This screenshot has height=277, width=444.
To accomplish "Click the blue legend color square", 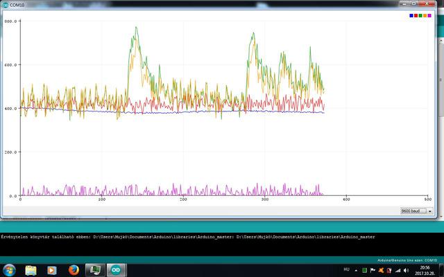I will tap(412, 14).
